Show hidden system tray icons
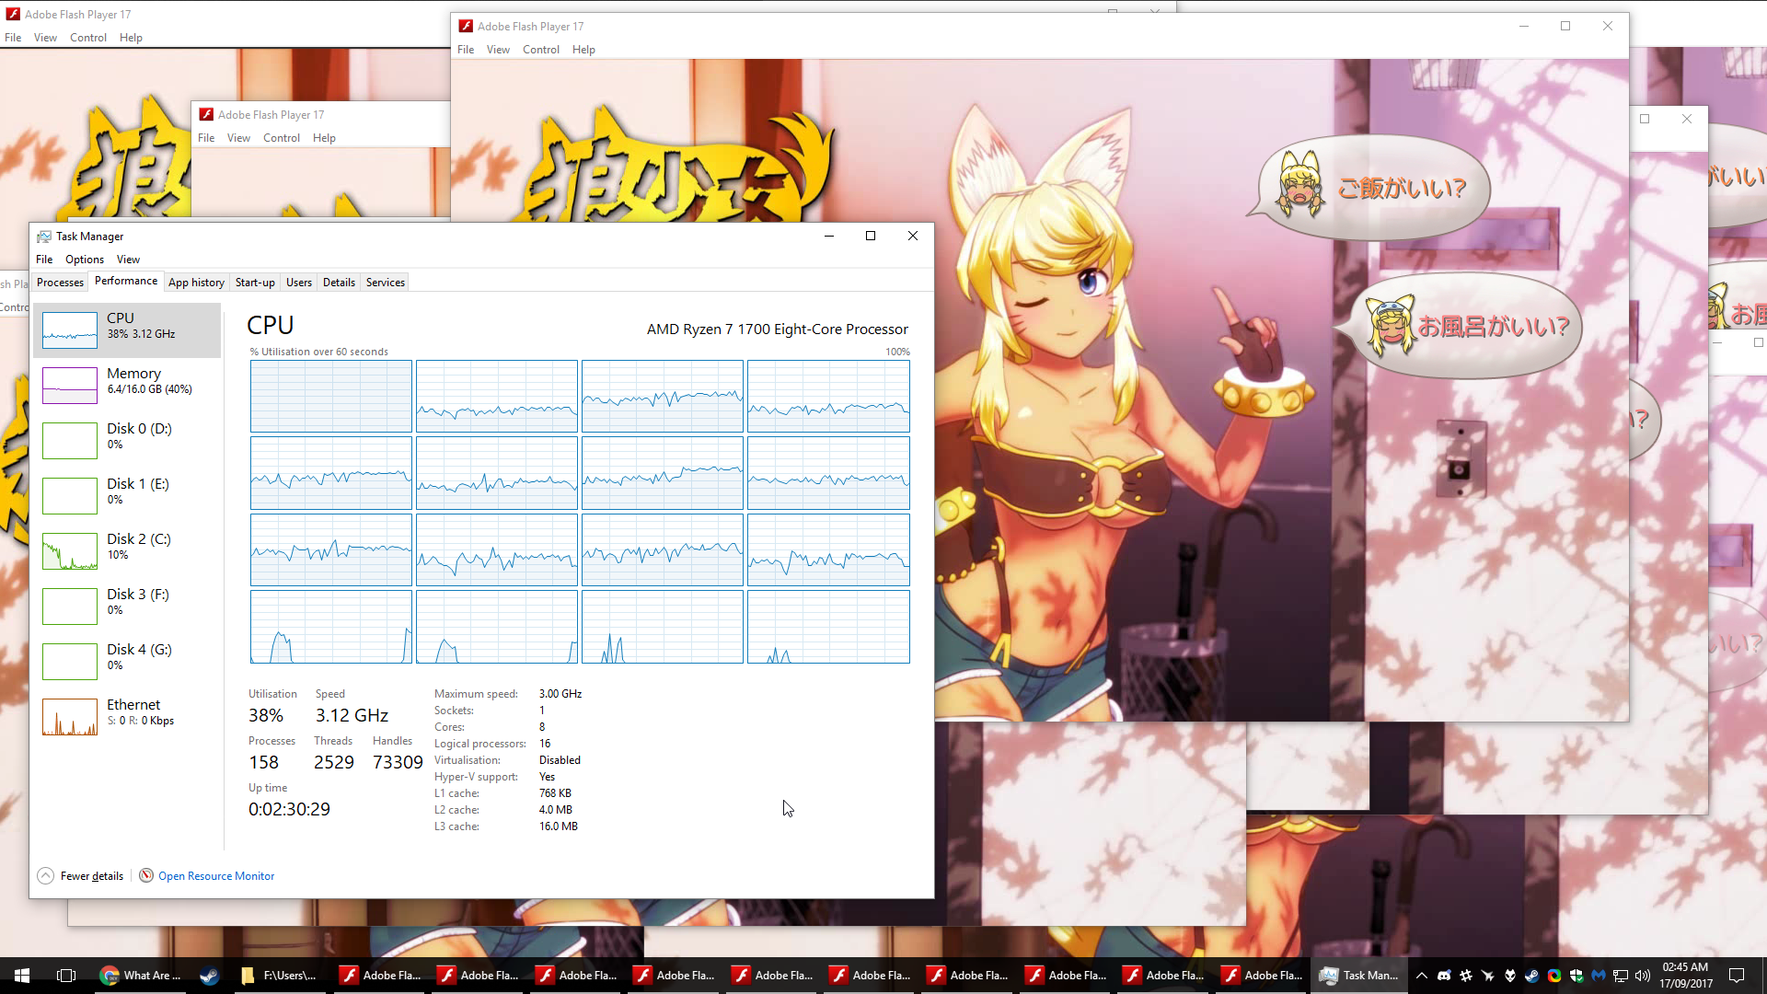The image size is (1767, 994). pyautogui.click(x=1422, y=976)
